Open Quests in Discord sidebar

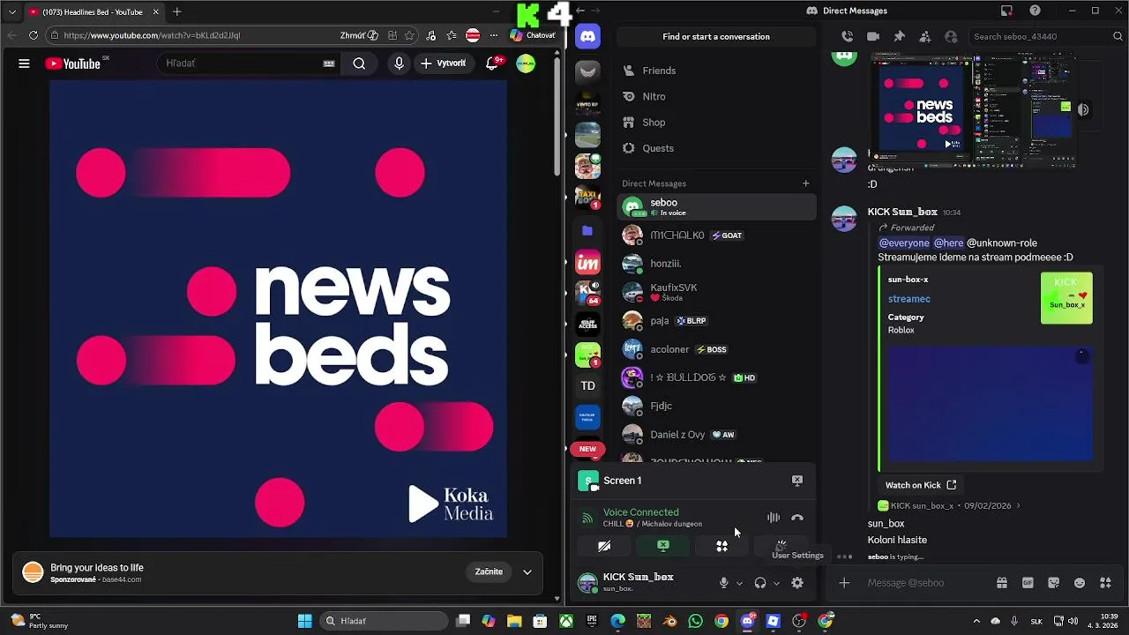pyautogui.click(x=716, y=148)
